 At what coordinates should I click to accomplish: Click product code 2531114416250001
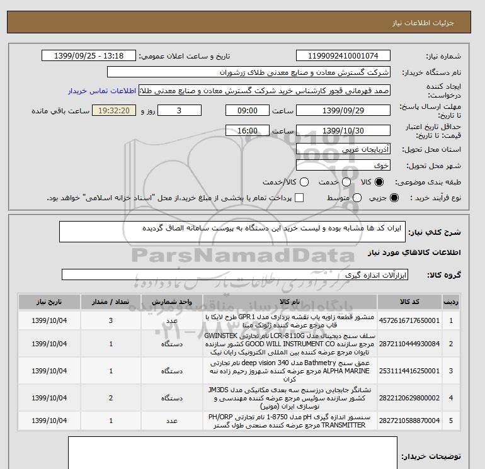409,371
